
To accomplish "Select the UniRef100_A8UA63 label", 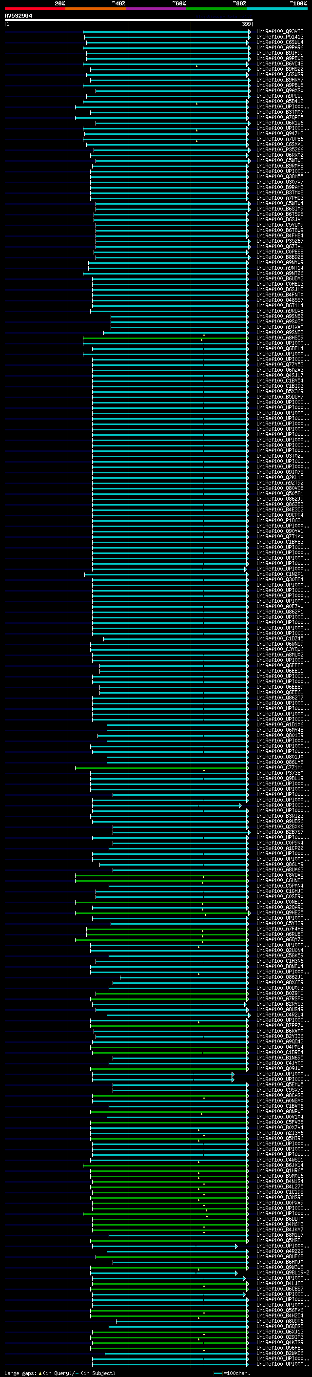I will point(279,869).
